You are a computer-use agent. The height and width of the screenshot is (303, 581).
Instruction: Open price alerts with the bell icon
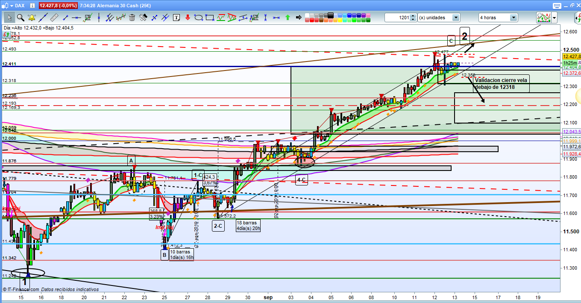[x=32, y=18]
